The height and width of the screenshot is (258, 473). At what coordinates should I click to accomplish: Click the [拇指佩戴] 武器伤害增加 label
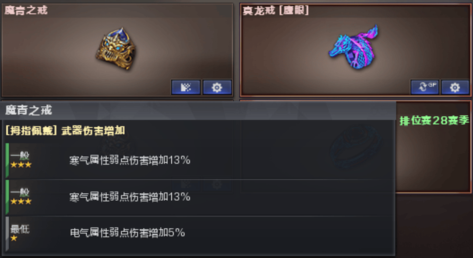click(x=65, y=131)
